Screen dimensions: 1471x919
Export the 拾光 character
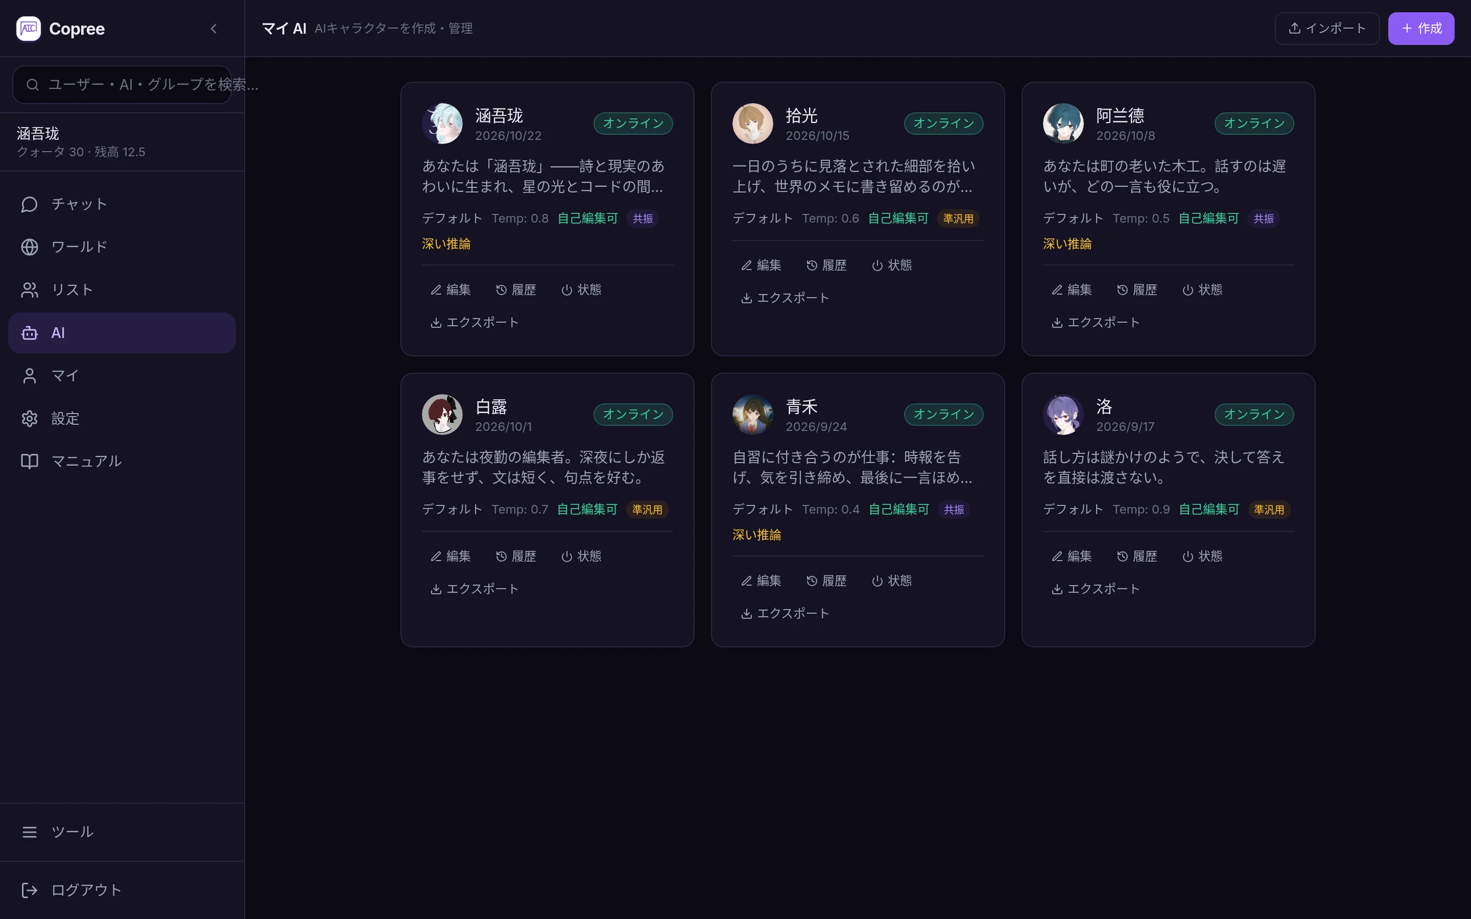point(785,298)
